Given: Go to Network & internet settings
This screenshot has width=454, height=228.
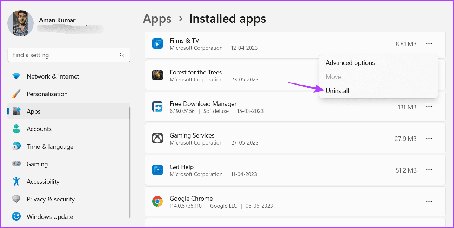Looking at the screenshot, I should point(69,76).
